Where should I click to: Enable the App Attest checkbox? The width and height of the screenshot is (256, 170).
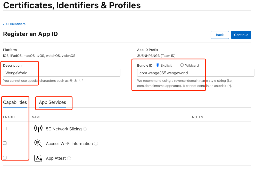[5, 158]
